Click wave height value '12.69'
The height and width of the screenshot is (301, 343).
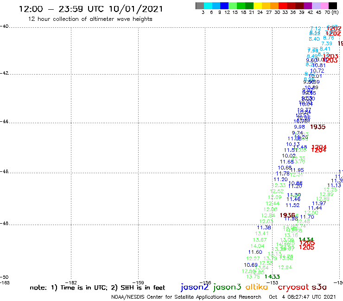pos(323,199)
